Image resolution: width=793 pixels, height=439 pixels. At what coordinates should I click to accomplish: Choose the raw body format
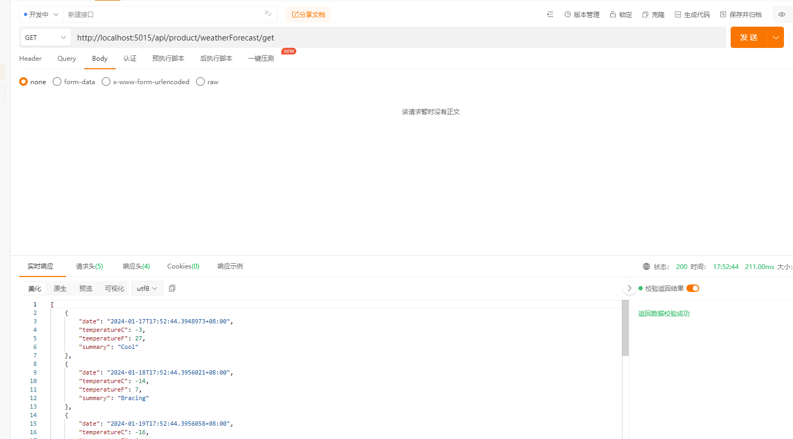click(200, 82)
